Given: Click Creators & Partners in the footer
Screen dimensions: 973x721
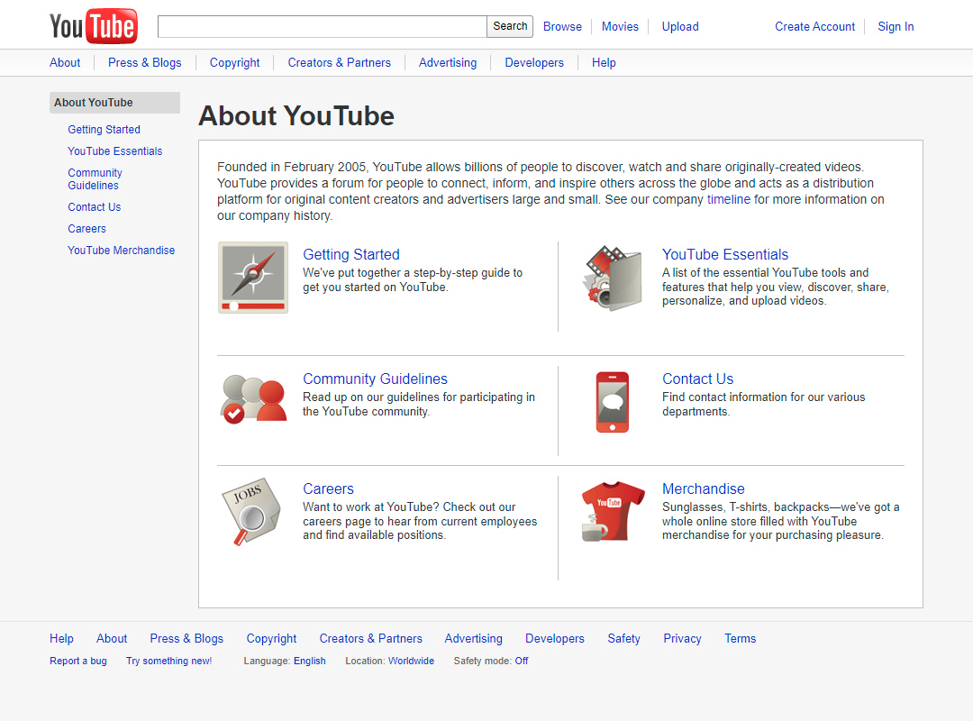Looking at the screenshot, I should [370, 638].
